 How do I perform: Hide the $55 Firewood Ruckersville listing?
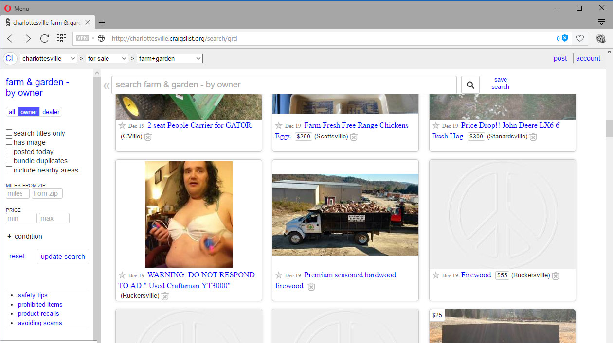(x=556, y=276)
